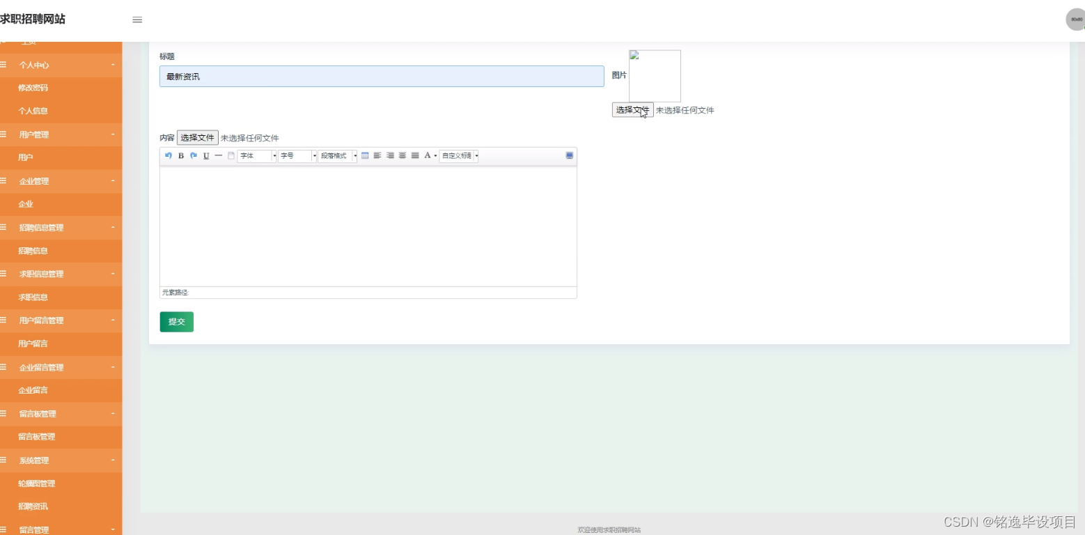Viewport: 1085px width, 535px height.
Task: Open the insert table icon
Action: (365, 155)
